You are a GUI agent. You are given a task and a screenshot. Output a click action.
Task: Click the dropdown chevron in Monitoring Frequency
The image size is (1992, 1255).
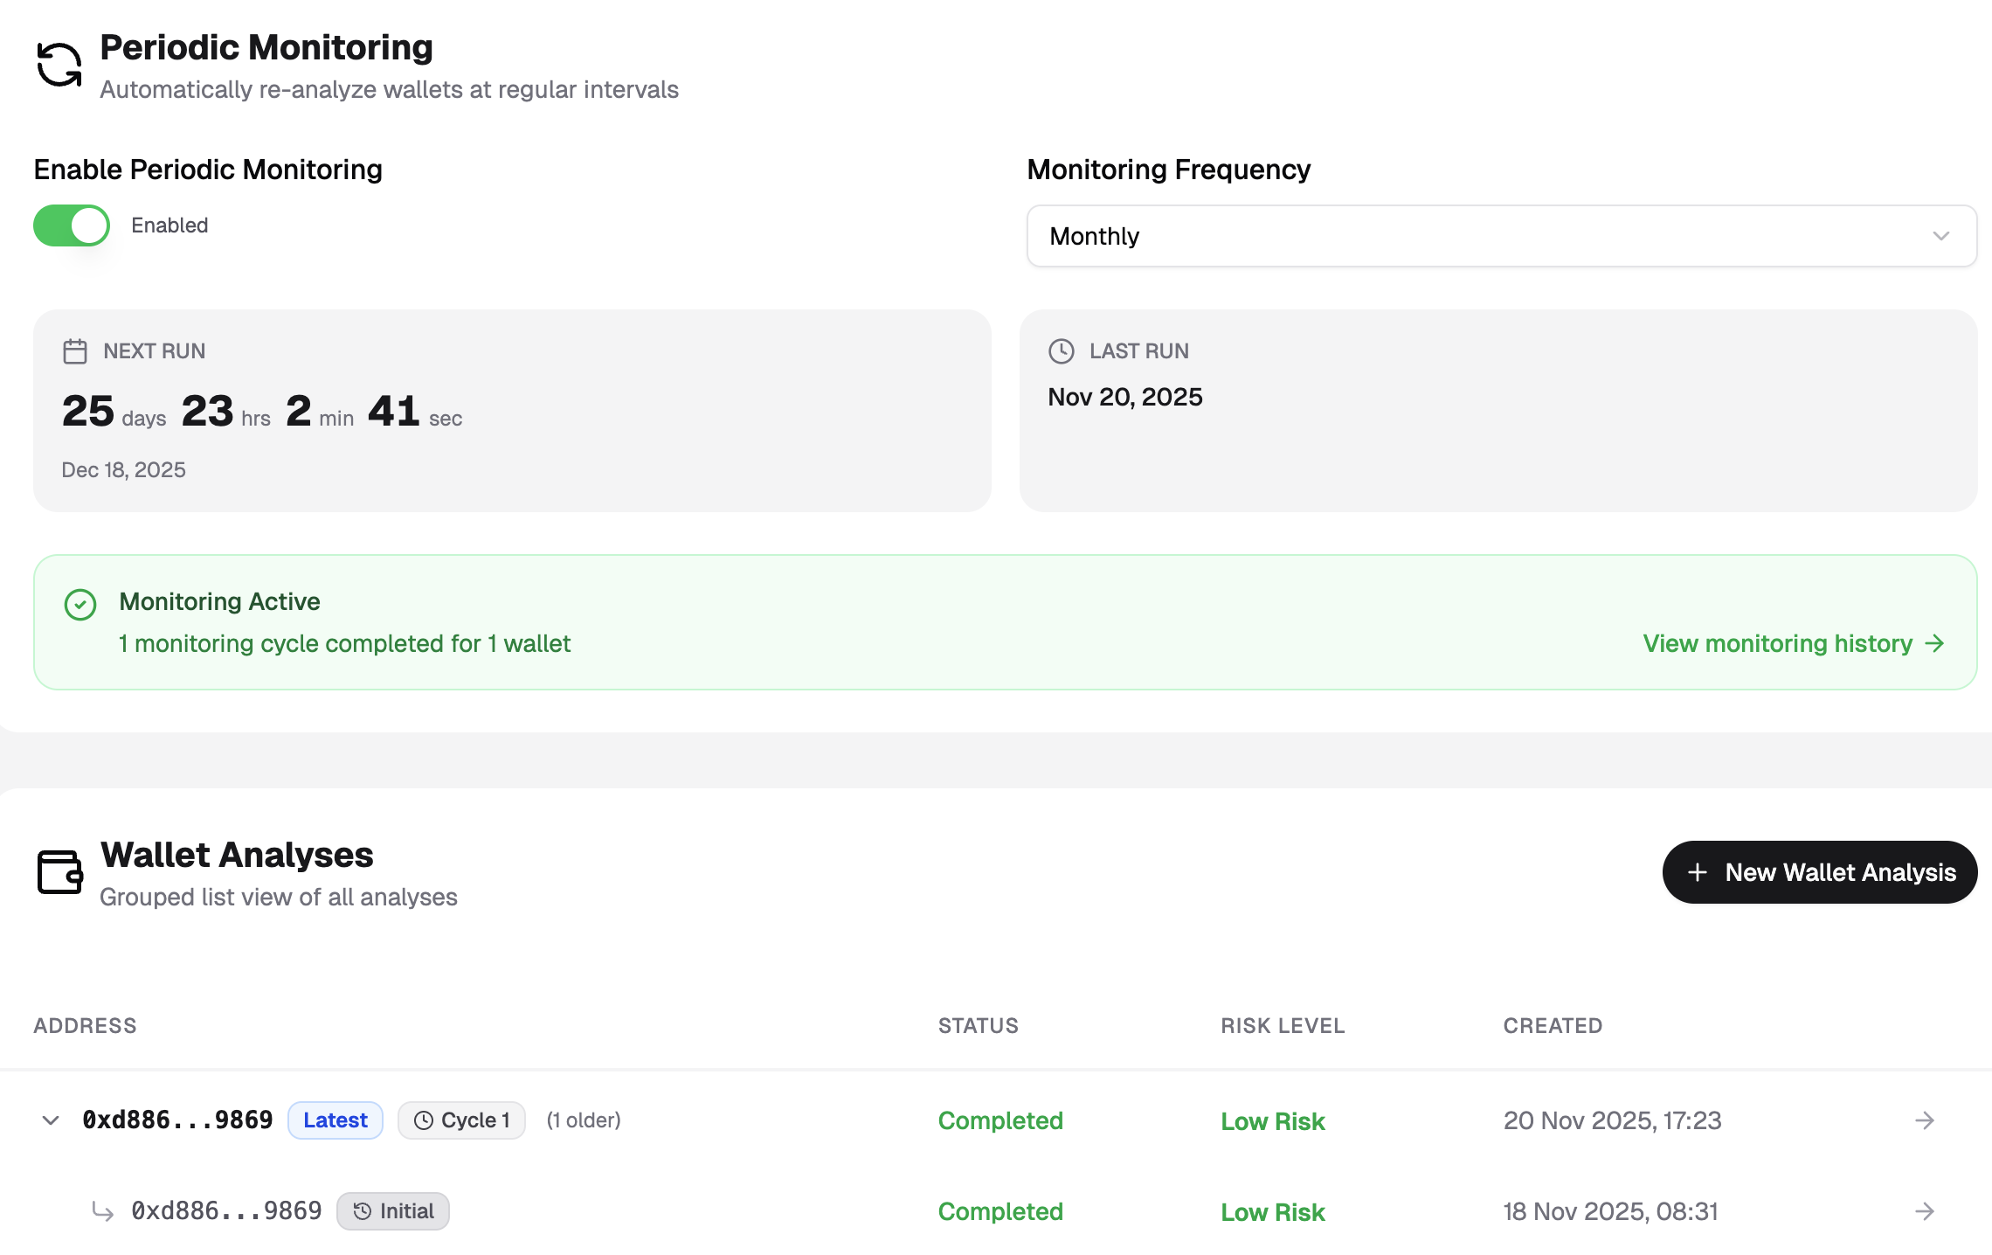[1941, 236]
